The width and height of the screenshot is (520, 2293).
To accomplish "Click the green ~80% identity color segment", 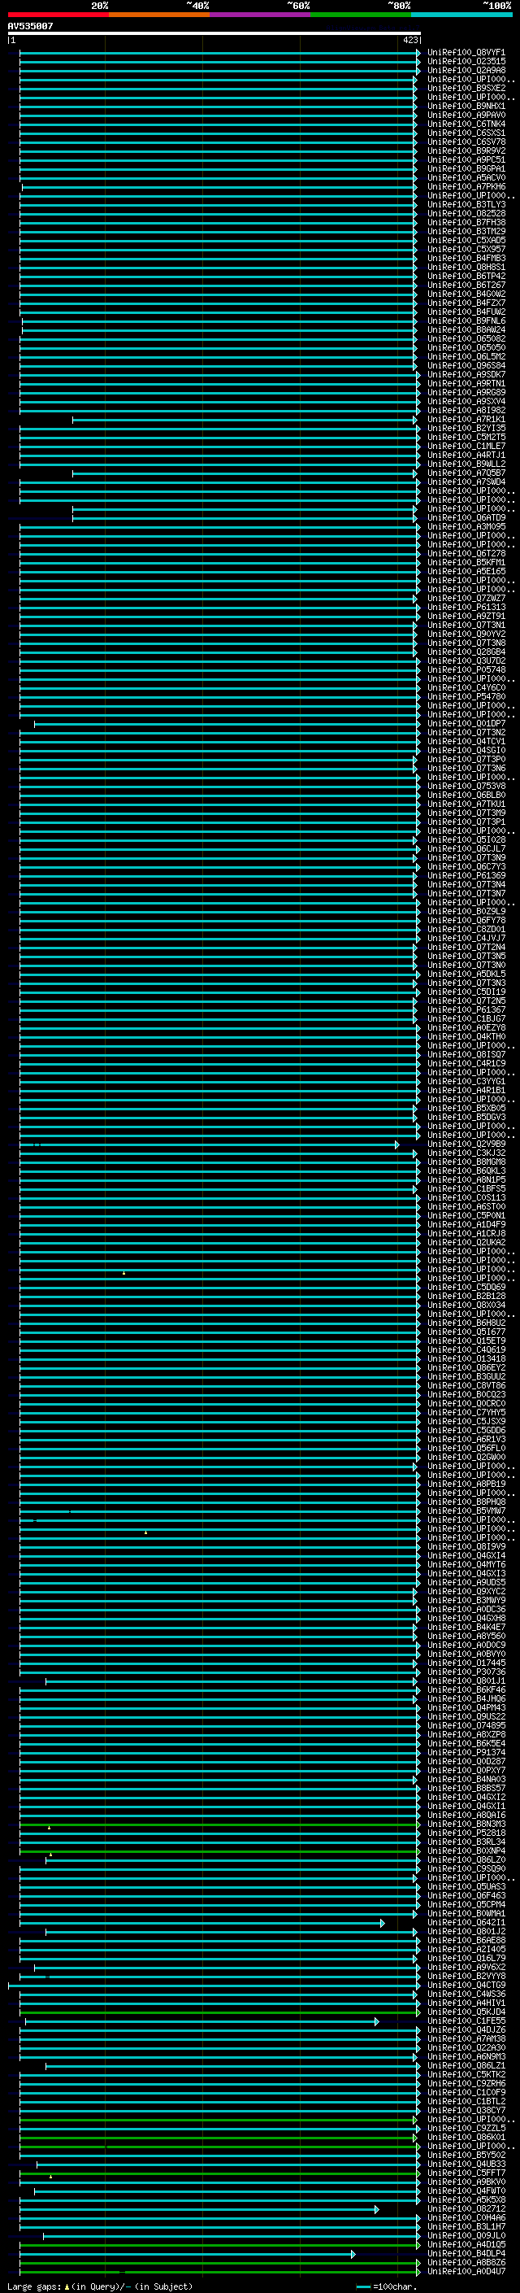I will click(x=361, y=15).
